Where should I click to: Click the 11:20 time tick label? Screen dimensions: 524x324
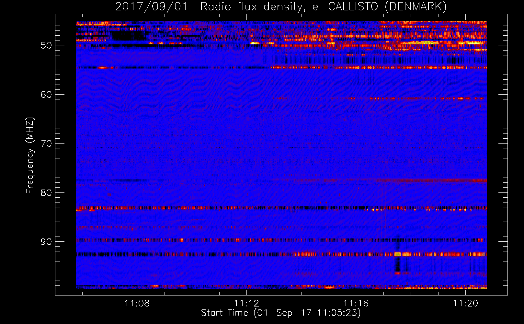coord(465,303)
